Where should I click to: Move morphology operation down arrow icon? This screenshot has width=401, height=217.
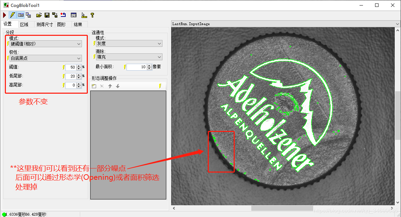[x=118, y=86]
